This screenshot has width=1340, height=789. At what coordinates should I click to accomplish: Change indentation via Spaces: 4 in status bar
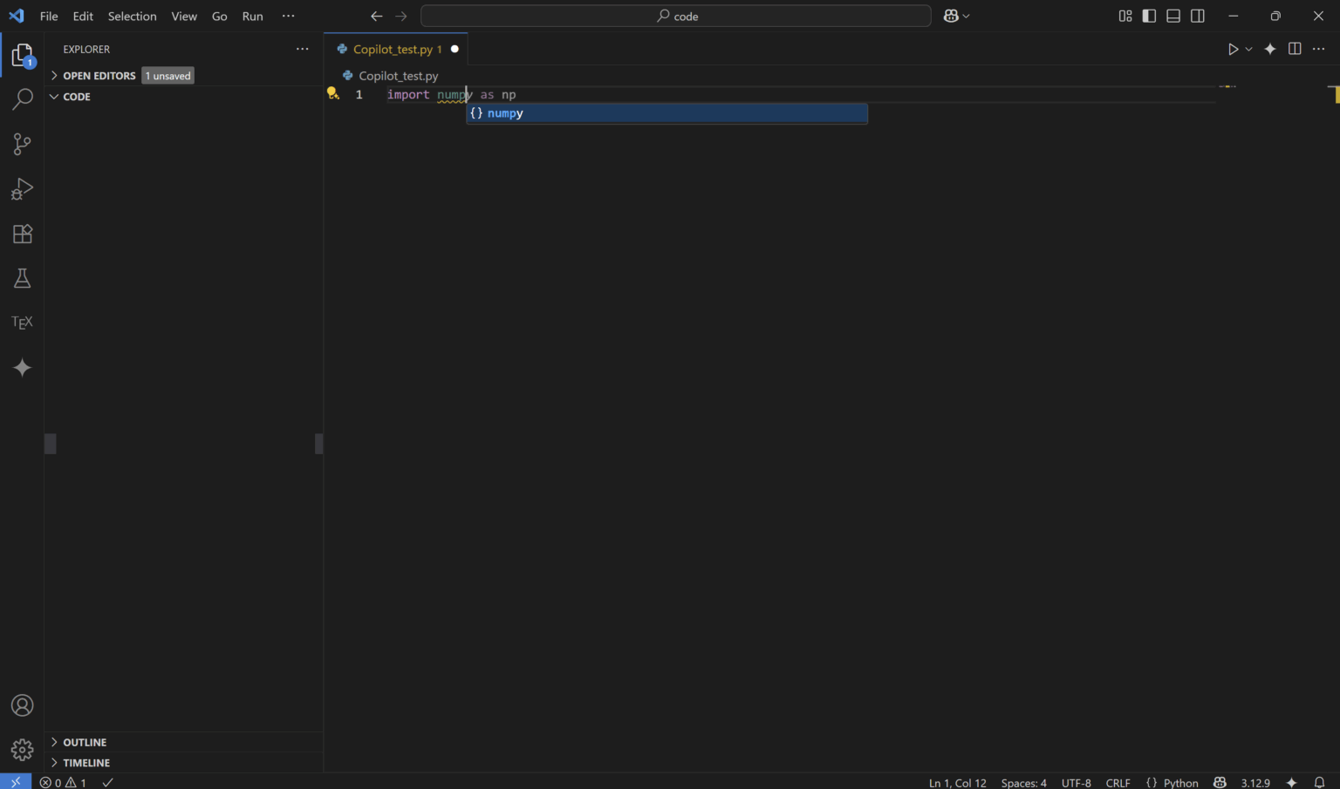pos(1022,782)
